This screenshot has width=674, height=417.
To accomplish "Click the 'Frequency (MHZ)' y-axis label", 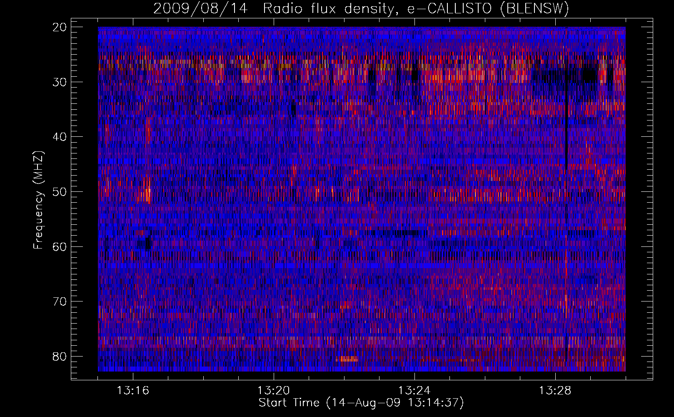I will click(38, 200).
